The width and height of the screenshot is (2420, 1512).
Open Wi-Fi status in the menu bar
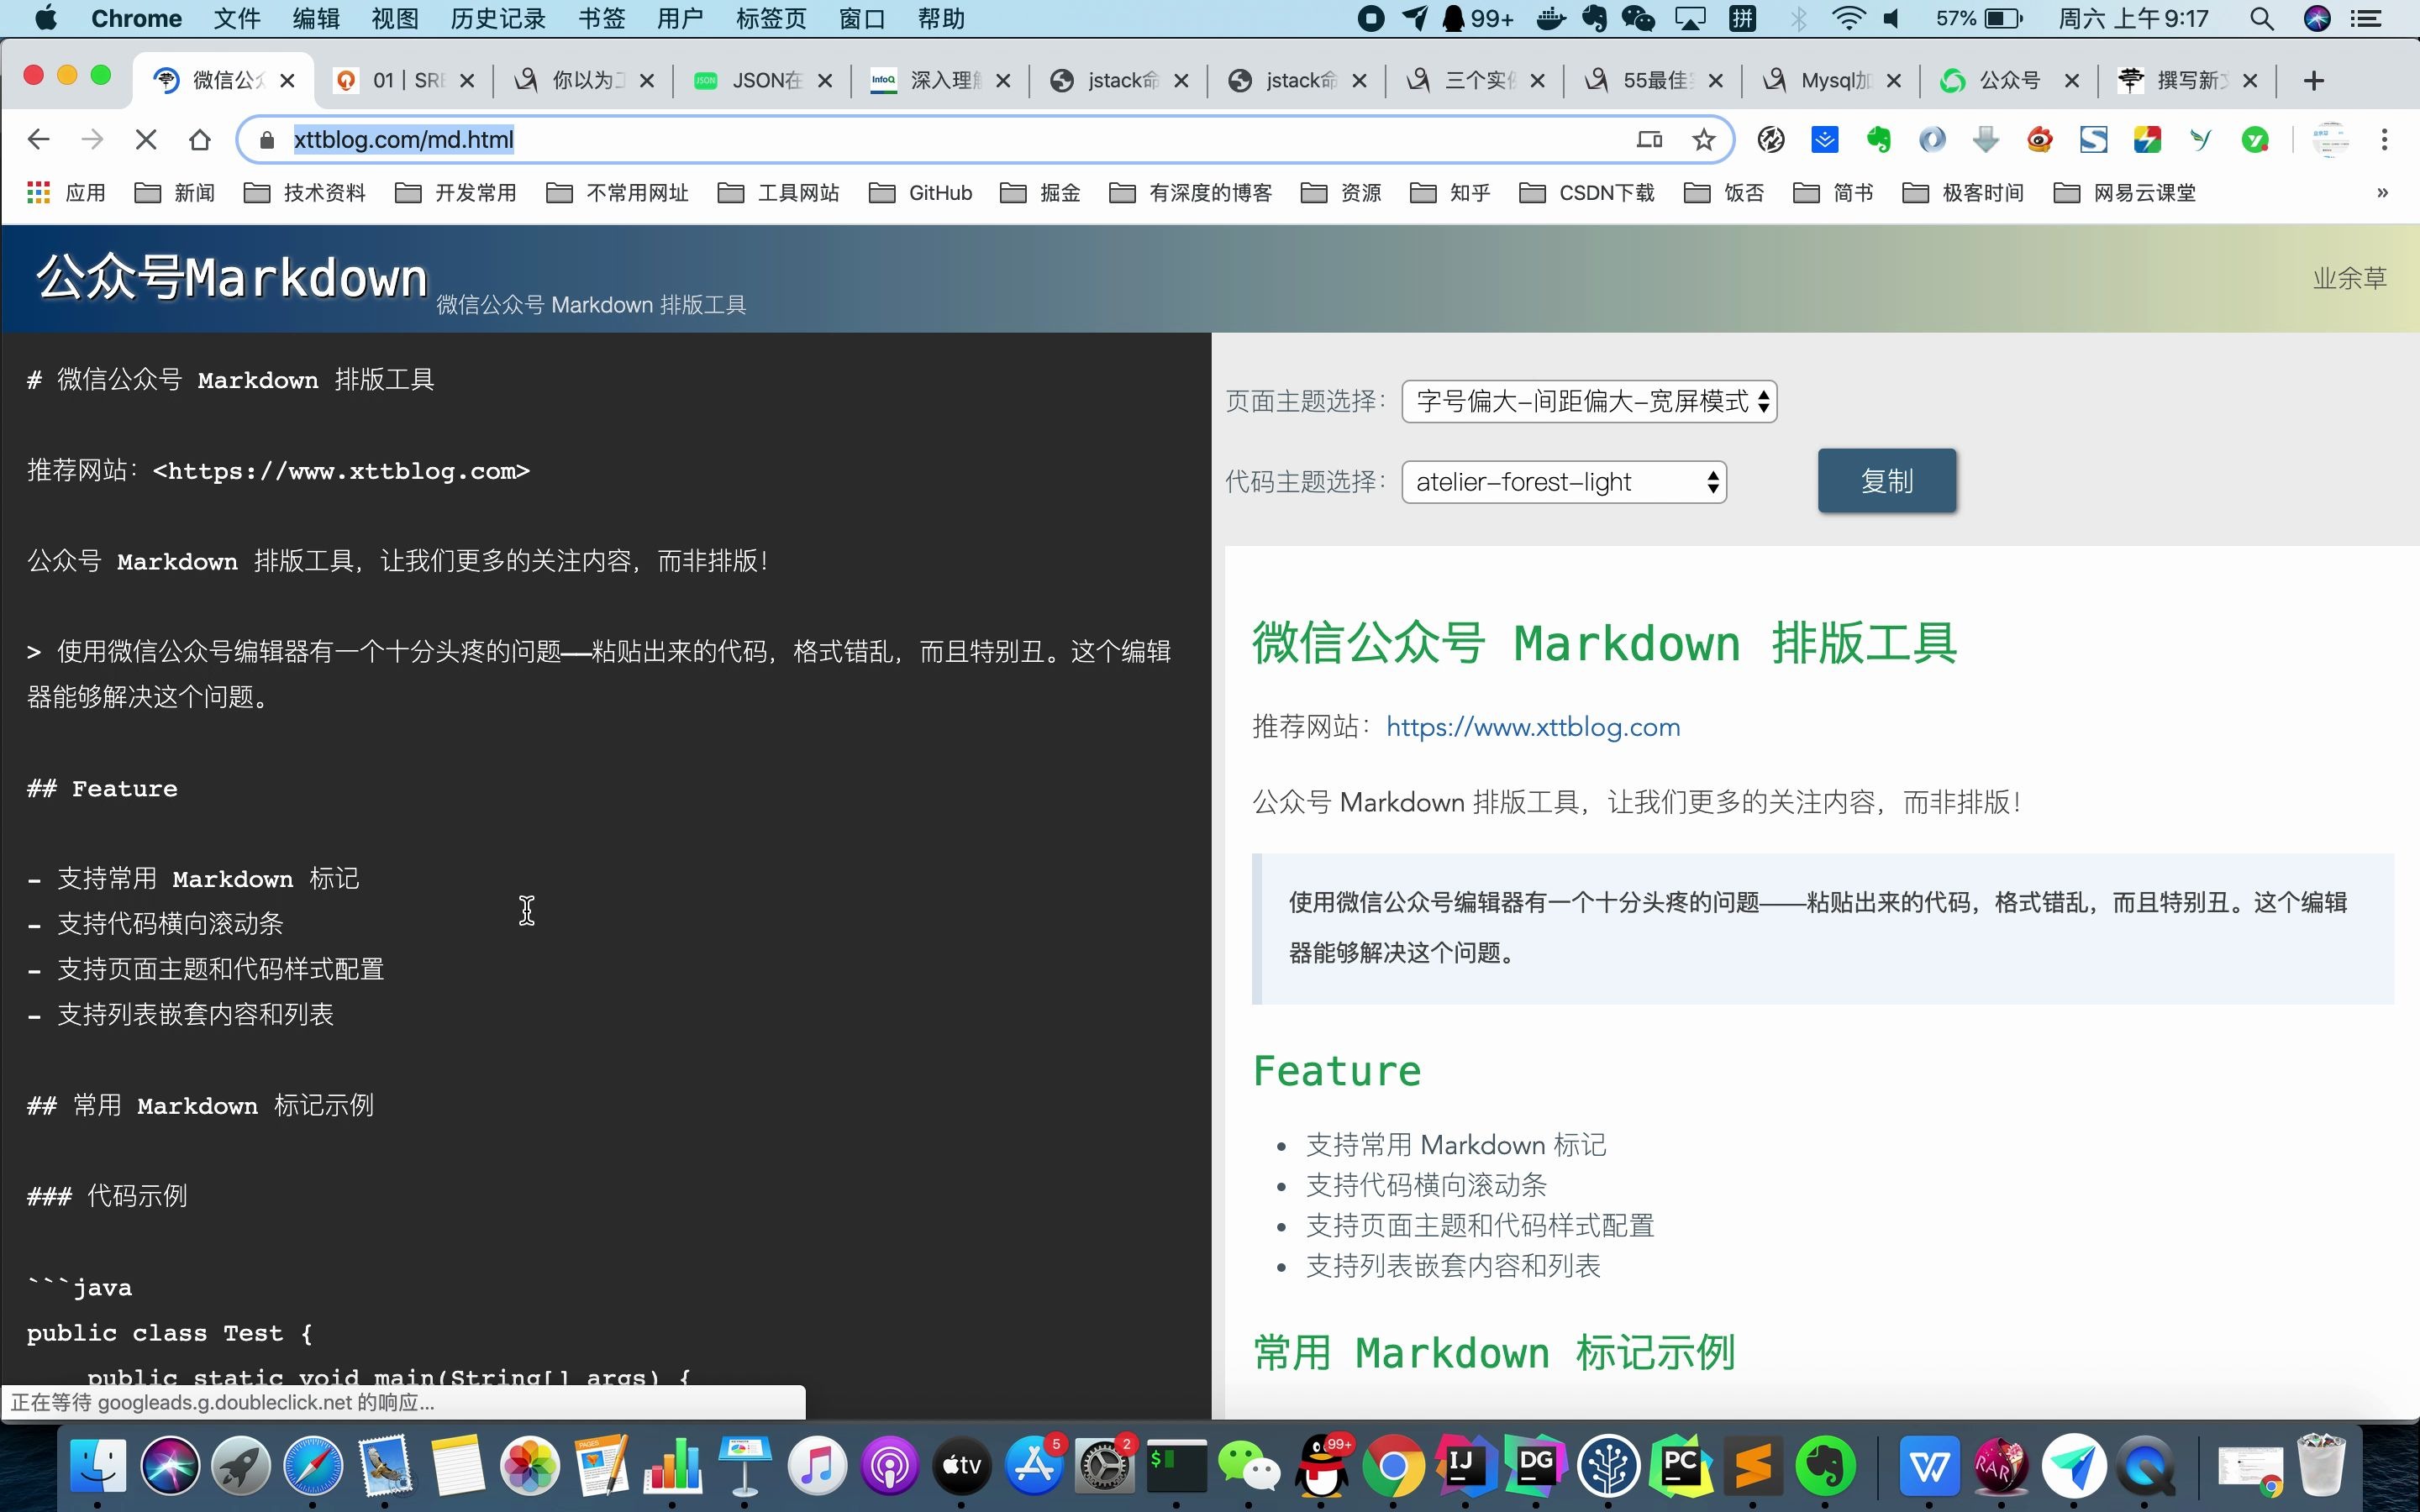pyautogui.click(x=1848, y=18)
